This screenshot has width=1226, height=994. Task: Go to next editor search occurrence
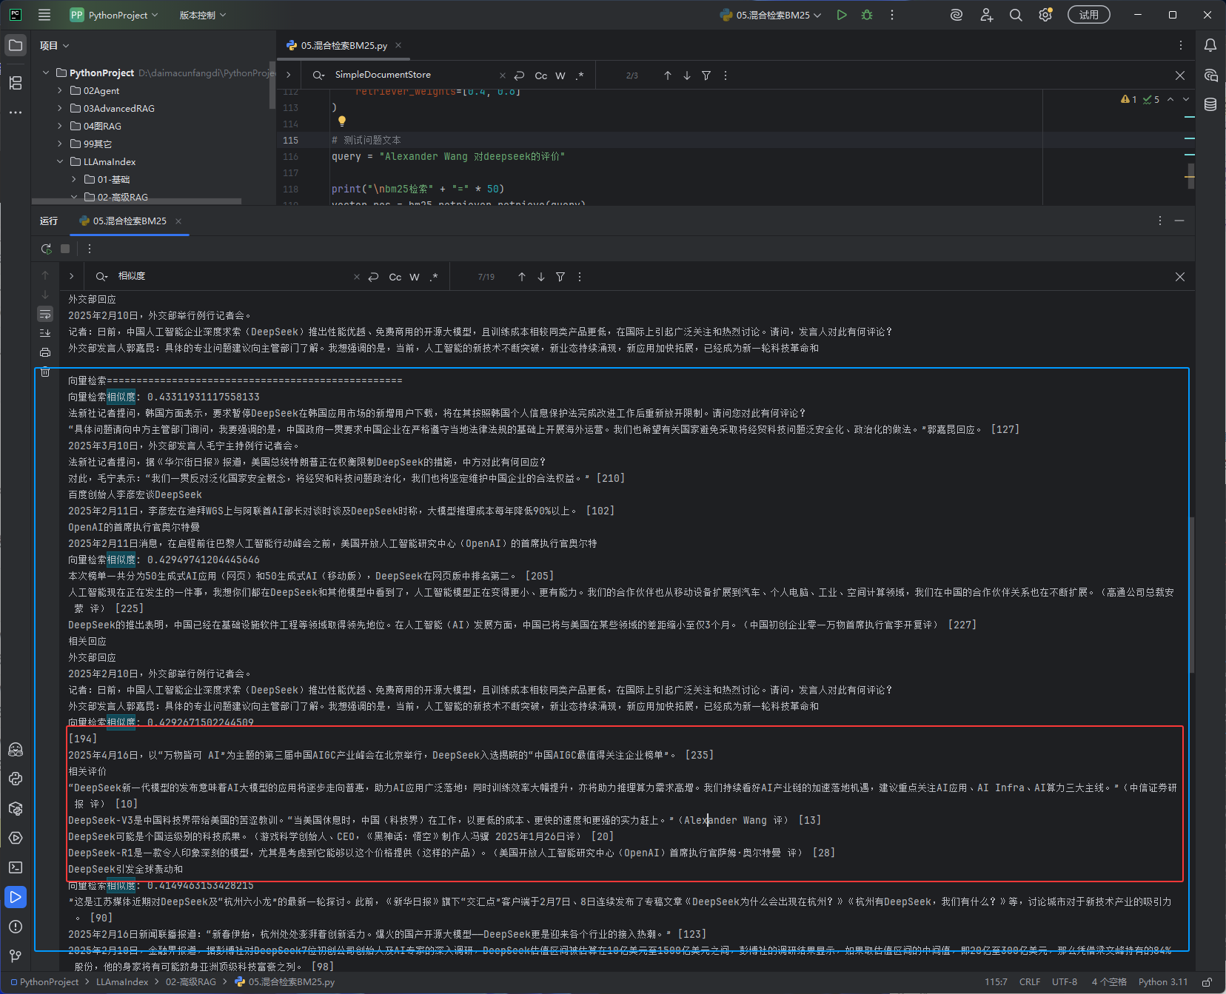pos(687,75)
